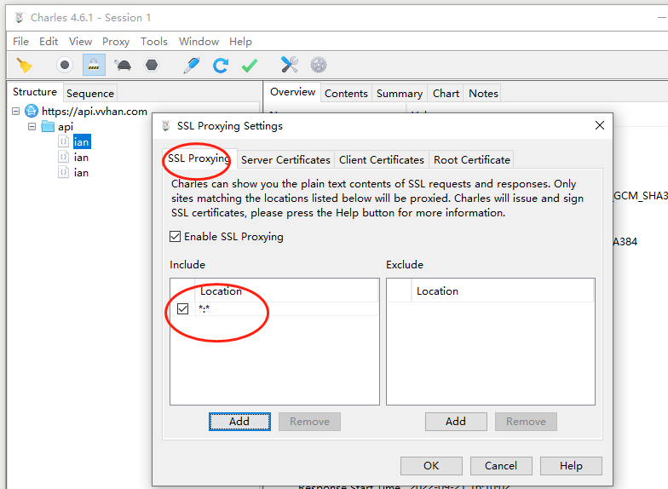This screenshot has width=668, height=489.
Task: Collapse the api folder node
Action: pyautogui.click(x=32, y=126)
